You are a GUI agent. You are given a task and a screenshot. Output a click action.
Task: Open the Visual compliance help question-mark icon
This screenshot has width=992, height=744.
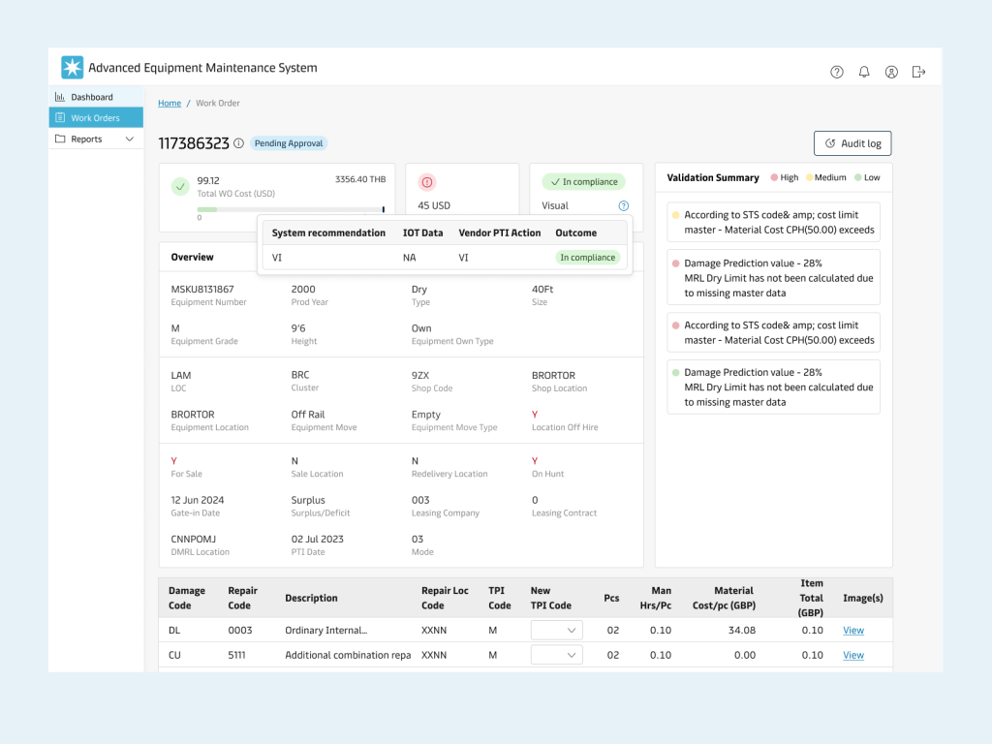coord(623,204)
